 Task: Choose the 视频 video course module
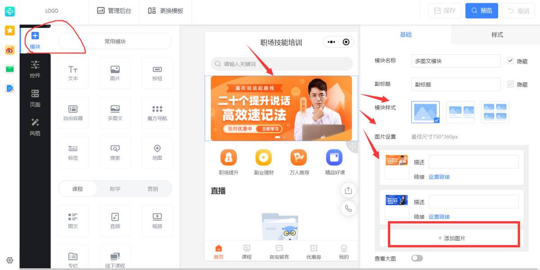157,220
